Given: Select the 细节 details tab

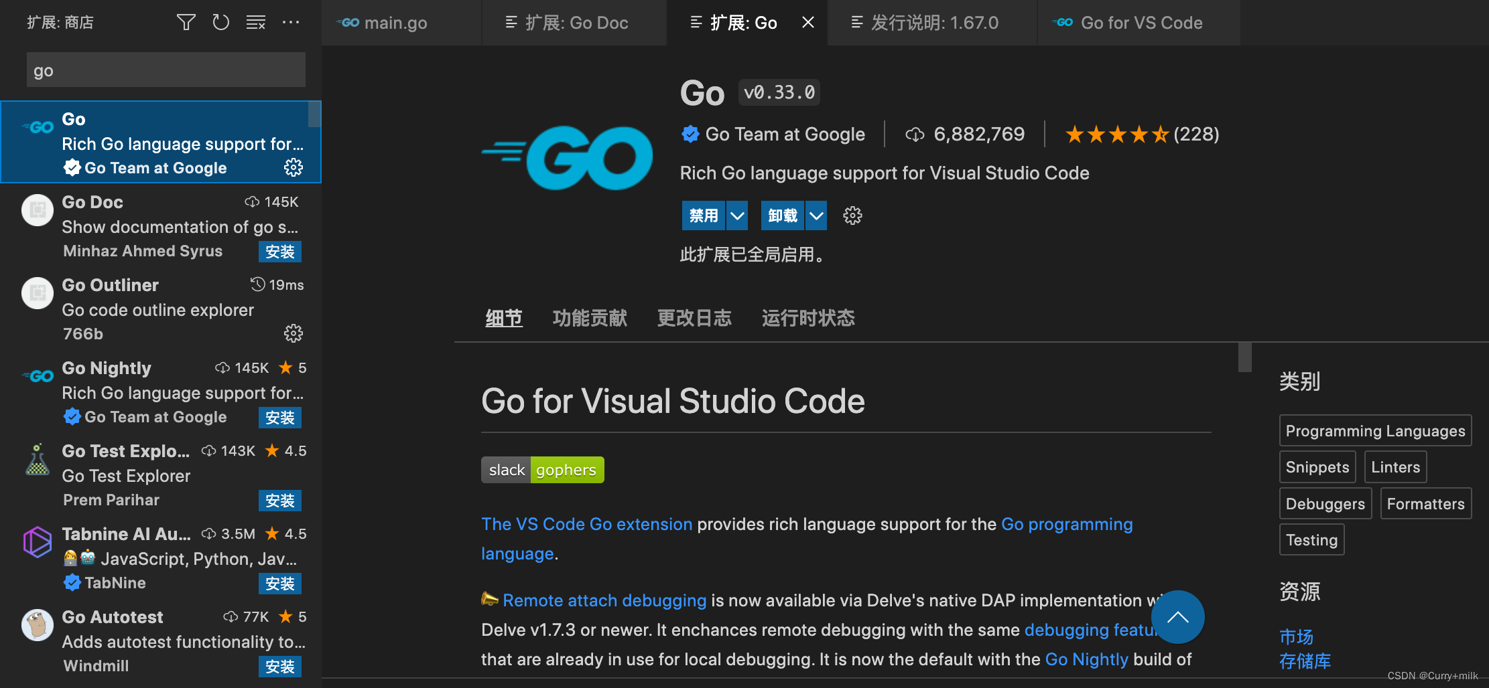Looking at the screenshot, I should coord(504,318).
